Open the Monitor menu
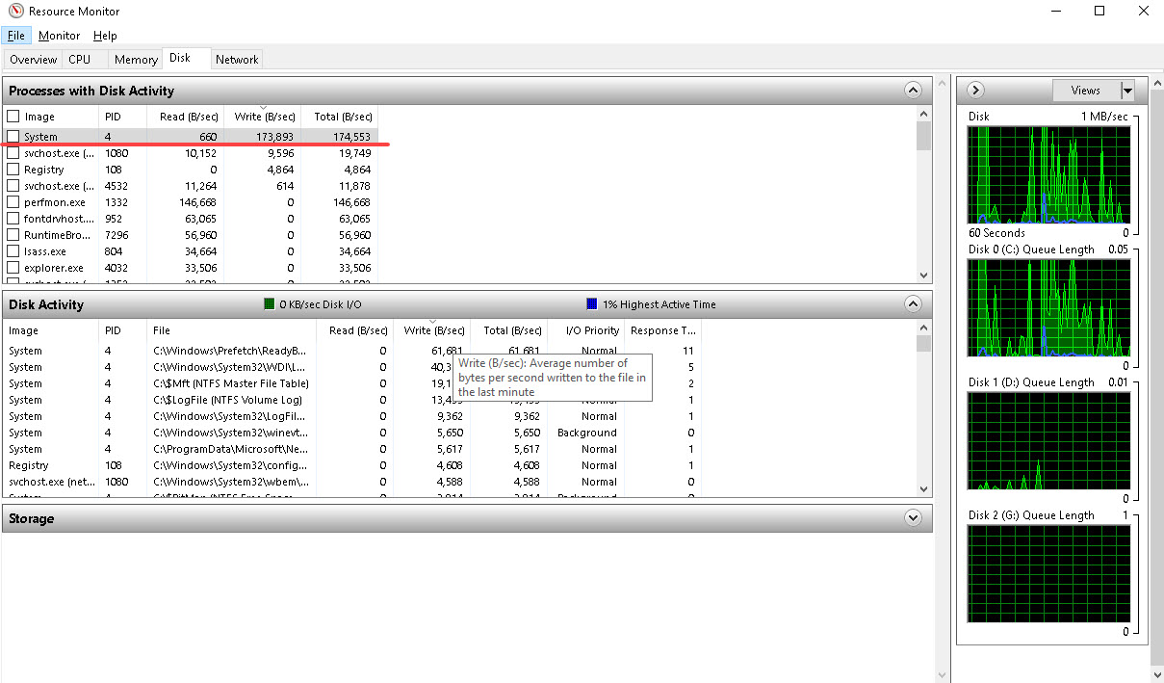The width and height of the screenshot is (1164, 683). [x=59, y=35]
